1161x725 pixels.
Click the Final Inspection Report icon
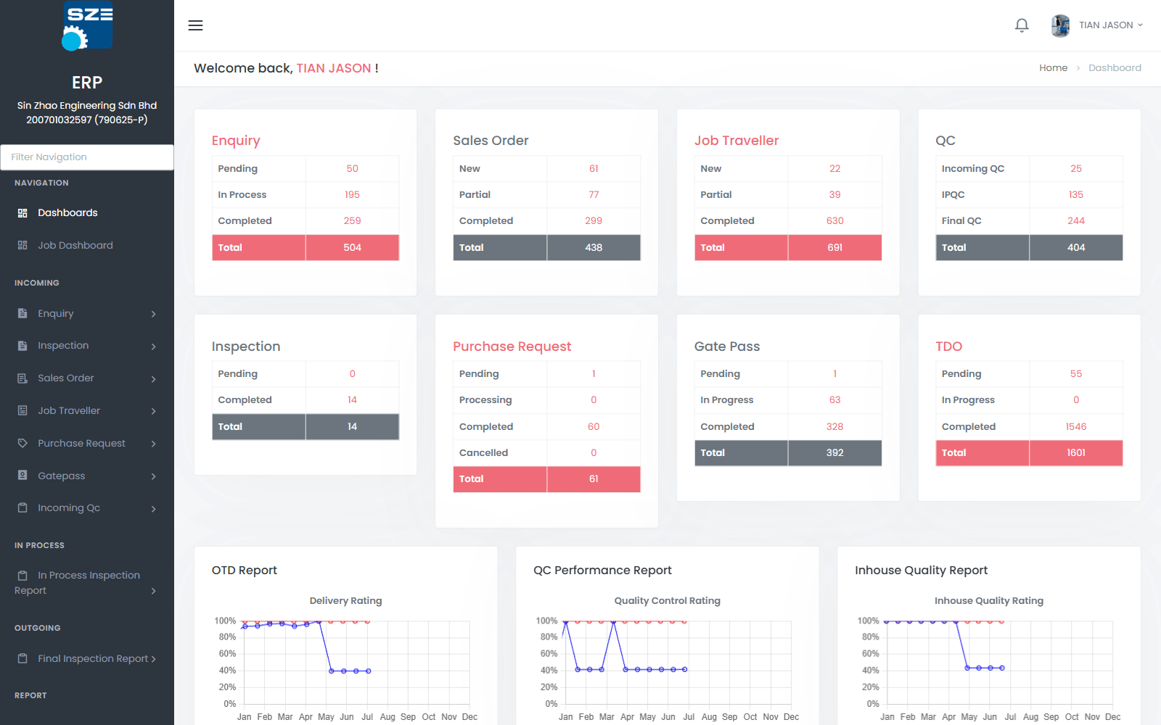pos(22,658)
